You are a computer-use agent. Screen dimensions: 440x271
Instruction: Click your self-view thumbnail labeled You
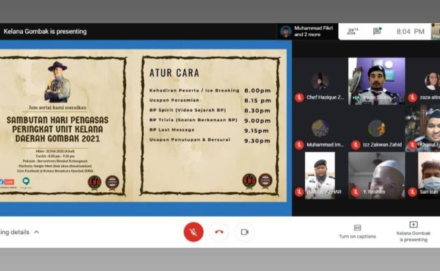click(x=435, y=31)
